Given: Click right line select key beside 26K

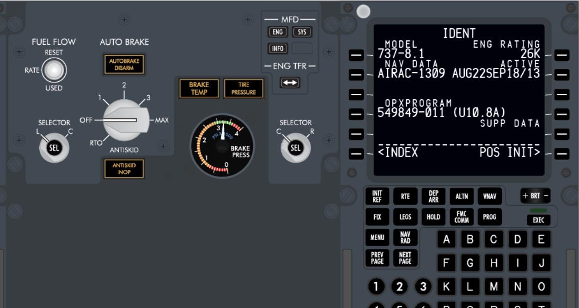Looking at the screenshot, I should (x=562, y=55).
